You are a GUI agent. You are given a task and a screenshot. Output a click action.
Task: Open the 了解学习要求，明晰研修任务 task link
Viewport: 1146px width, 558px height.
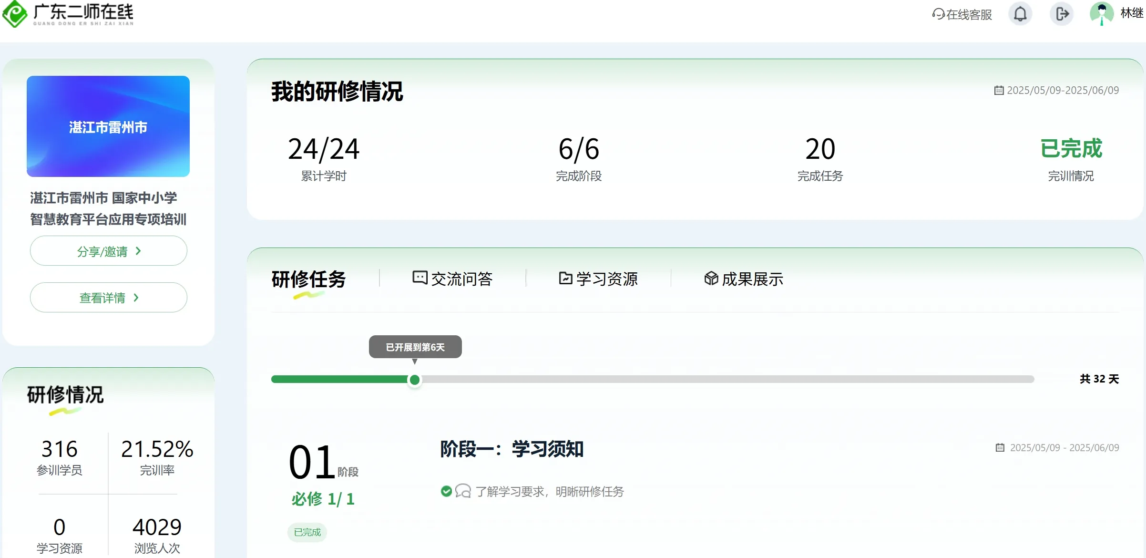pyautogui.click(x=550, y=492)
